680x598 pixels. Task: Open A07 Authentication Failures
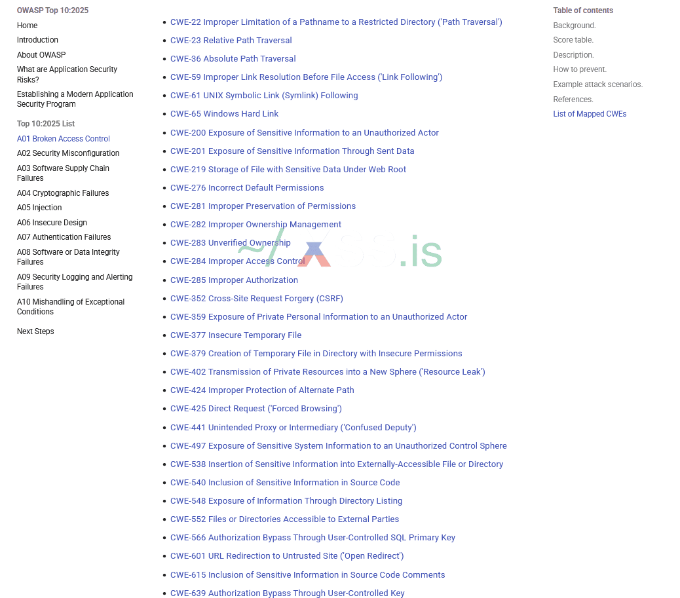[64, 237]
